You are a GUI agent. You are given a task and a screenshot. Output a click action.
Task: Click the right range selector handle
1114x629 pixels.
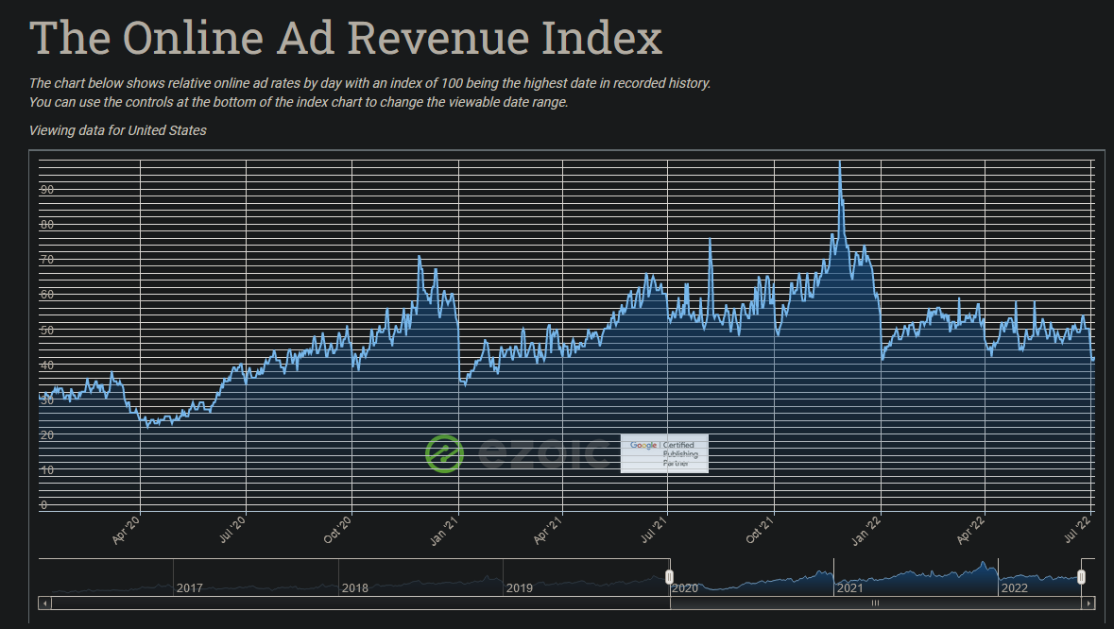click(1082, 576)
